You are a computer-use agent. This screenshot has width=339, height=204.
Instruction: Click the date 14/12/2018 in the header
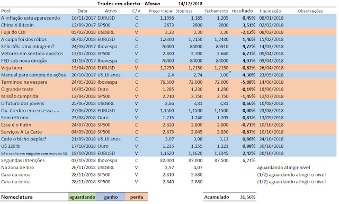(x=190, y=4)
